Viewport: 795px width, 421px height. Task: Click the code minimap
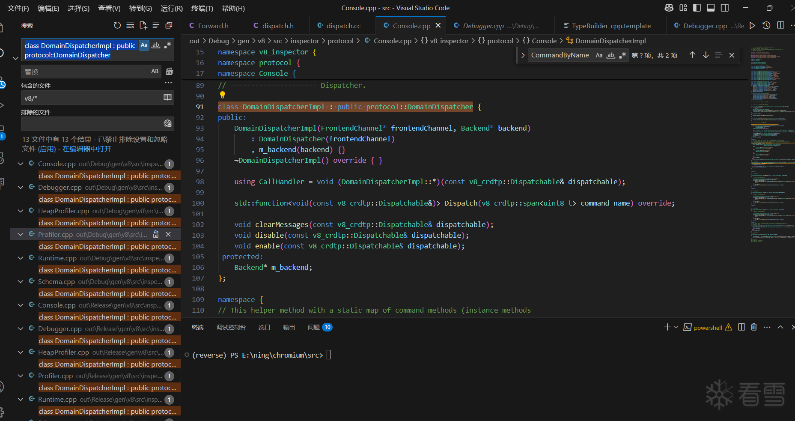[x=772, y=144]
